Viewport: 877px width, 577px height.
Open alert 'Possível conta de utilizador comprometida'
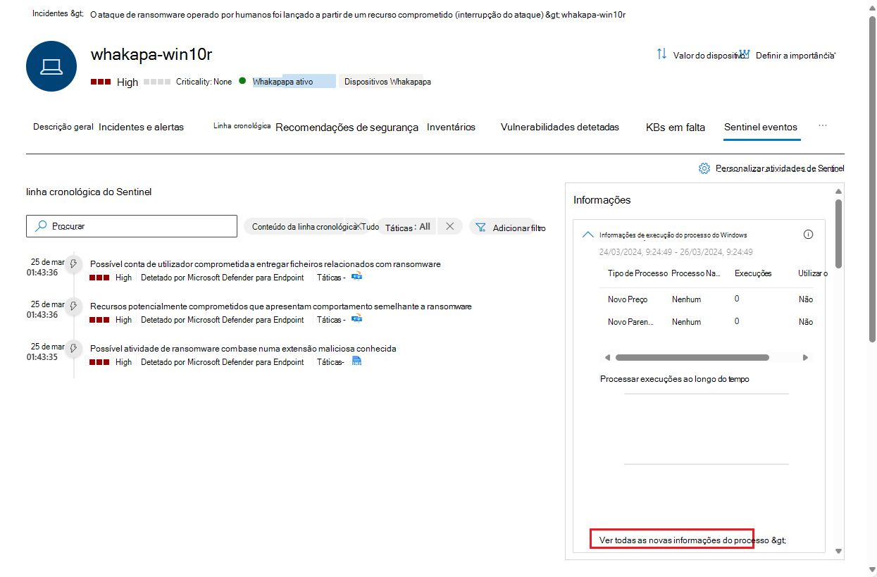click(x=266, y=264)
